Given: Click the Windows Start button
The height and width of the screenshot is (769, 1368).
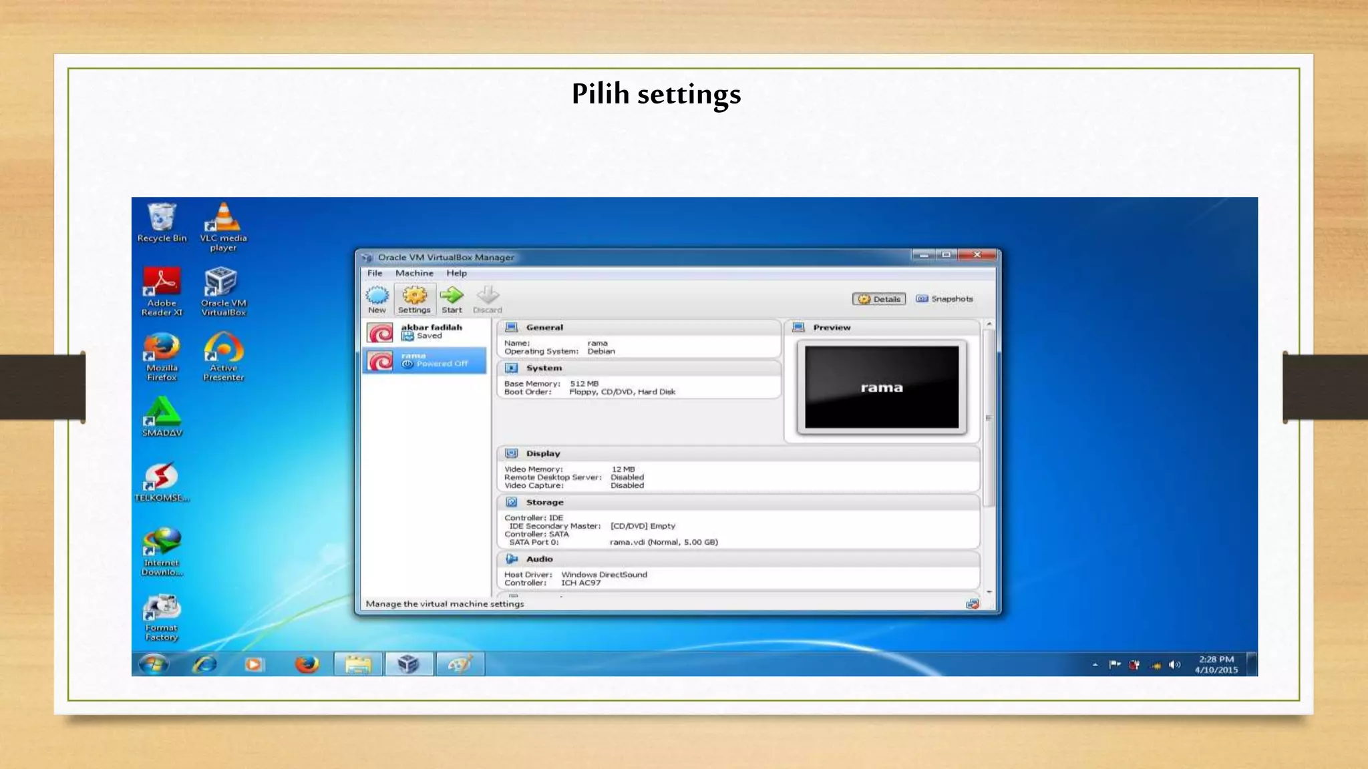Looking at the screenshot, I should tap(154, 664).
